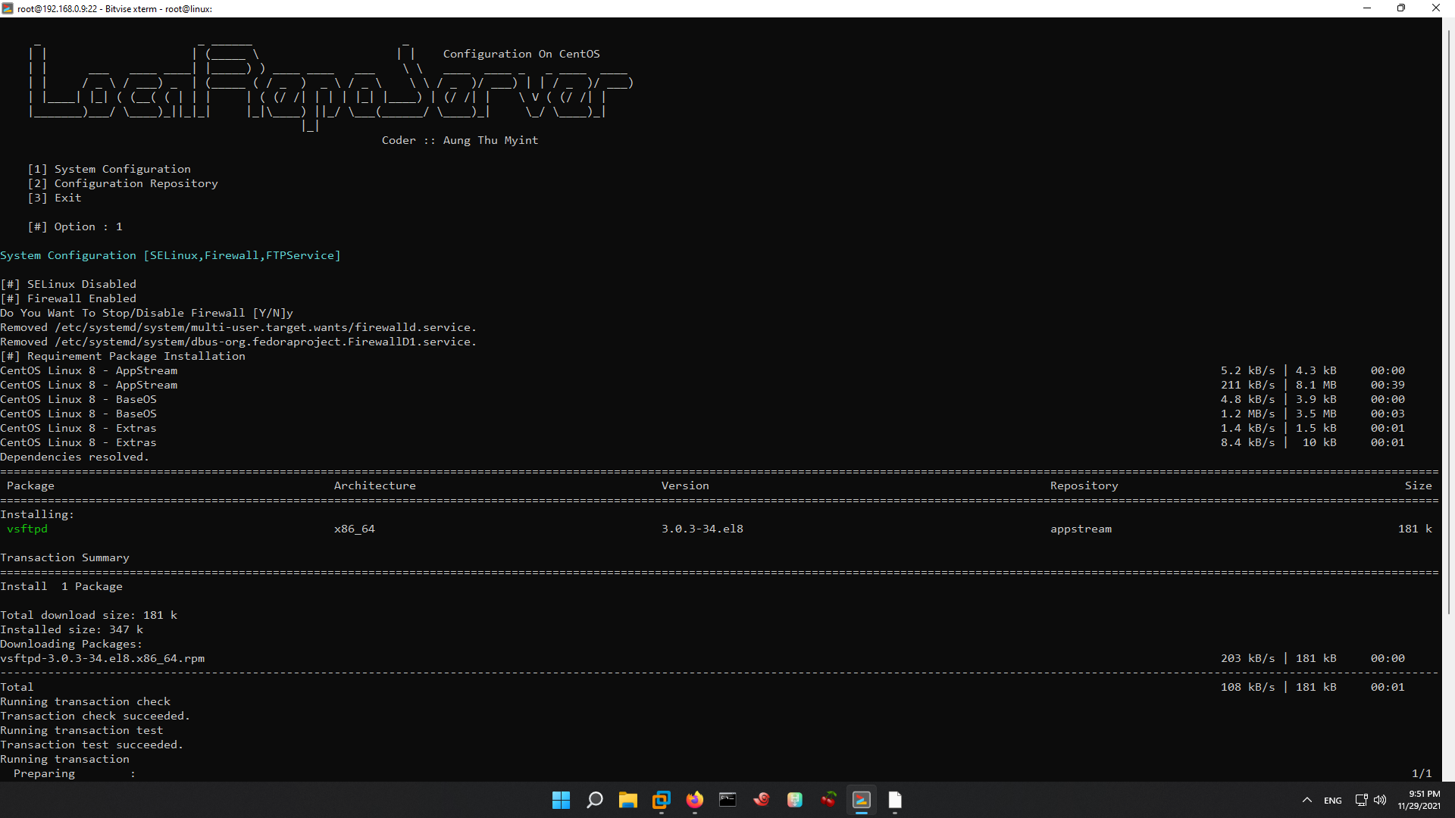This screenshot has height=818, width=1455.
Task: Open the cherry icon application
Action: [828, 800]
